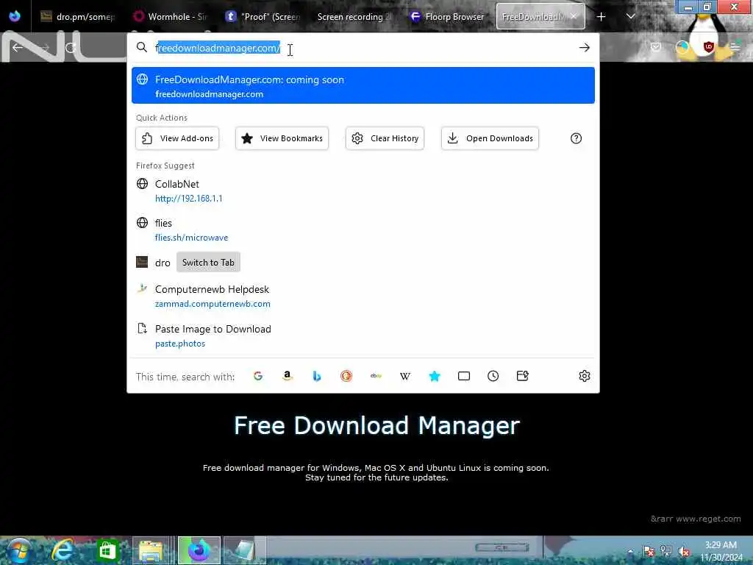753x565 pixels.
Task: Click the go arrow in the address bar
Action: [x=584, y=48]
